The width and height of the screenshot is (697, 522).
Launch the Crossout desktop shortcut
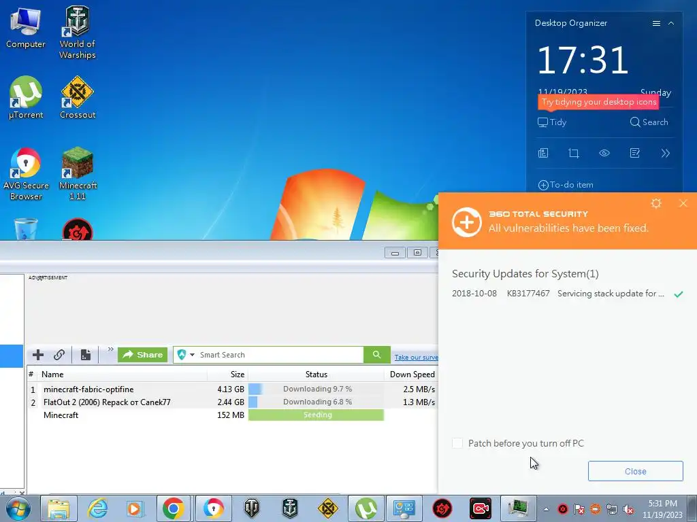point(78,98)
